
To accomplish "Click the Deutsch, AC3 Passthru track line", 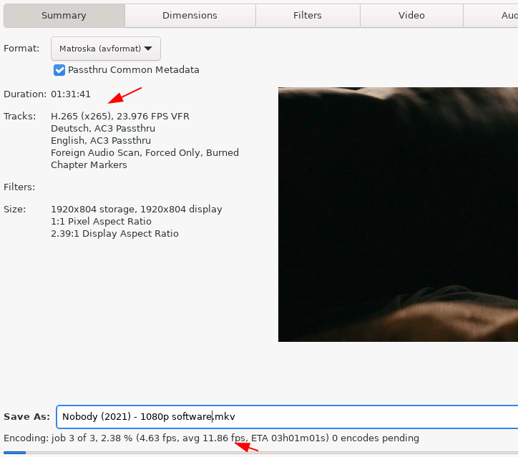I will pyautogui.click(x=103, y=129).
